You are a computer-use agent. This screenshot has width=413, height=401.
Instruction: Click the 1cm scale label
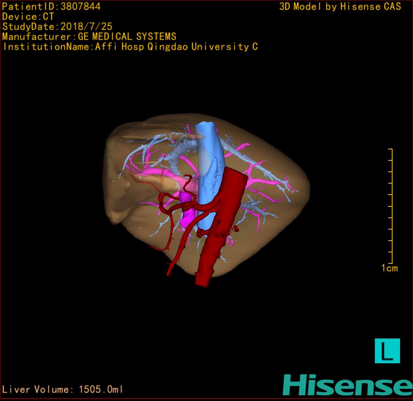coord(389,269)
